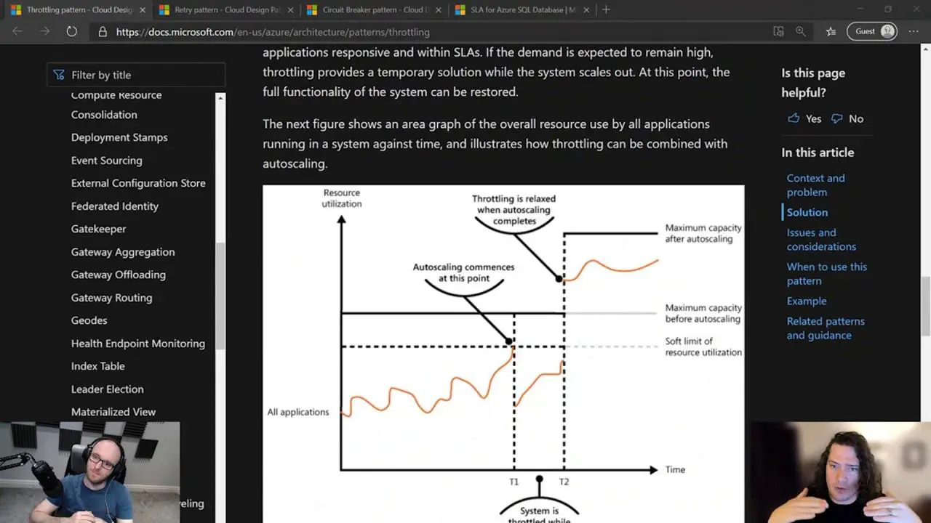
Task: Click Yes thumbs-up for page helpful
Action: (x=804, y=118)
